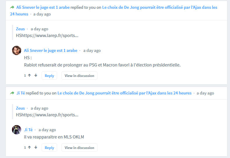The width and height of the screenshot is (230, 158).
Task: Upvote Ji Té's MLS comment
Action: [29, 147]
